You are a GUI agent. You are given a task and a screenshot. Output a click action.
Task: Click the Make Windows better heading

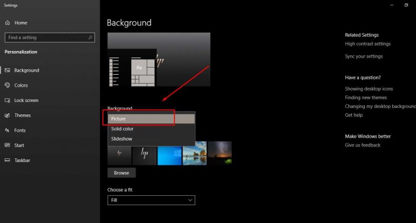click(368, 136)
